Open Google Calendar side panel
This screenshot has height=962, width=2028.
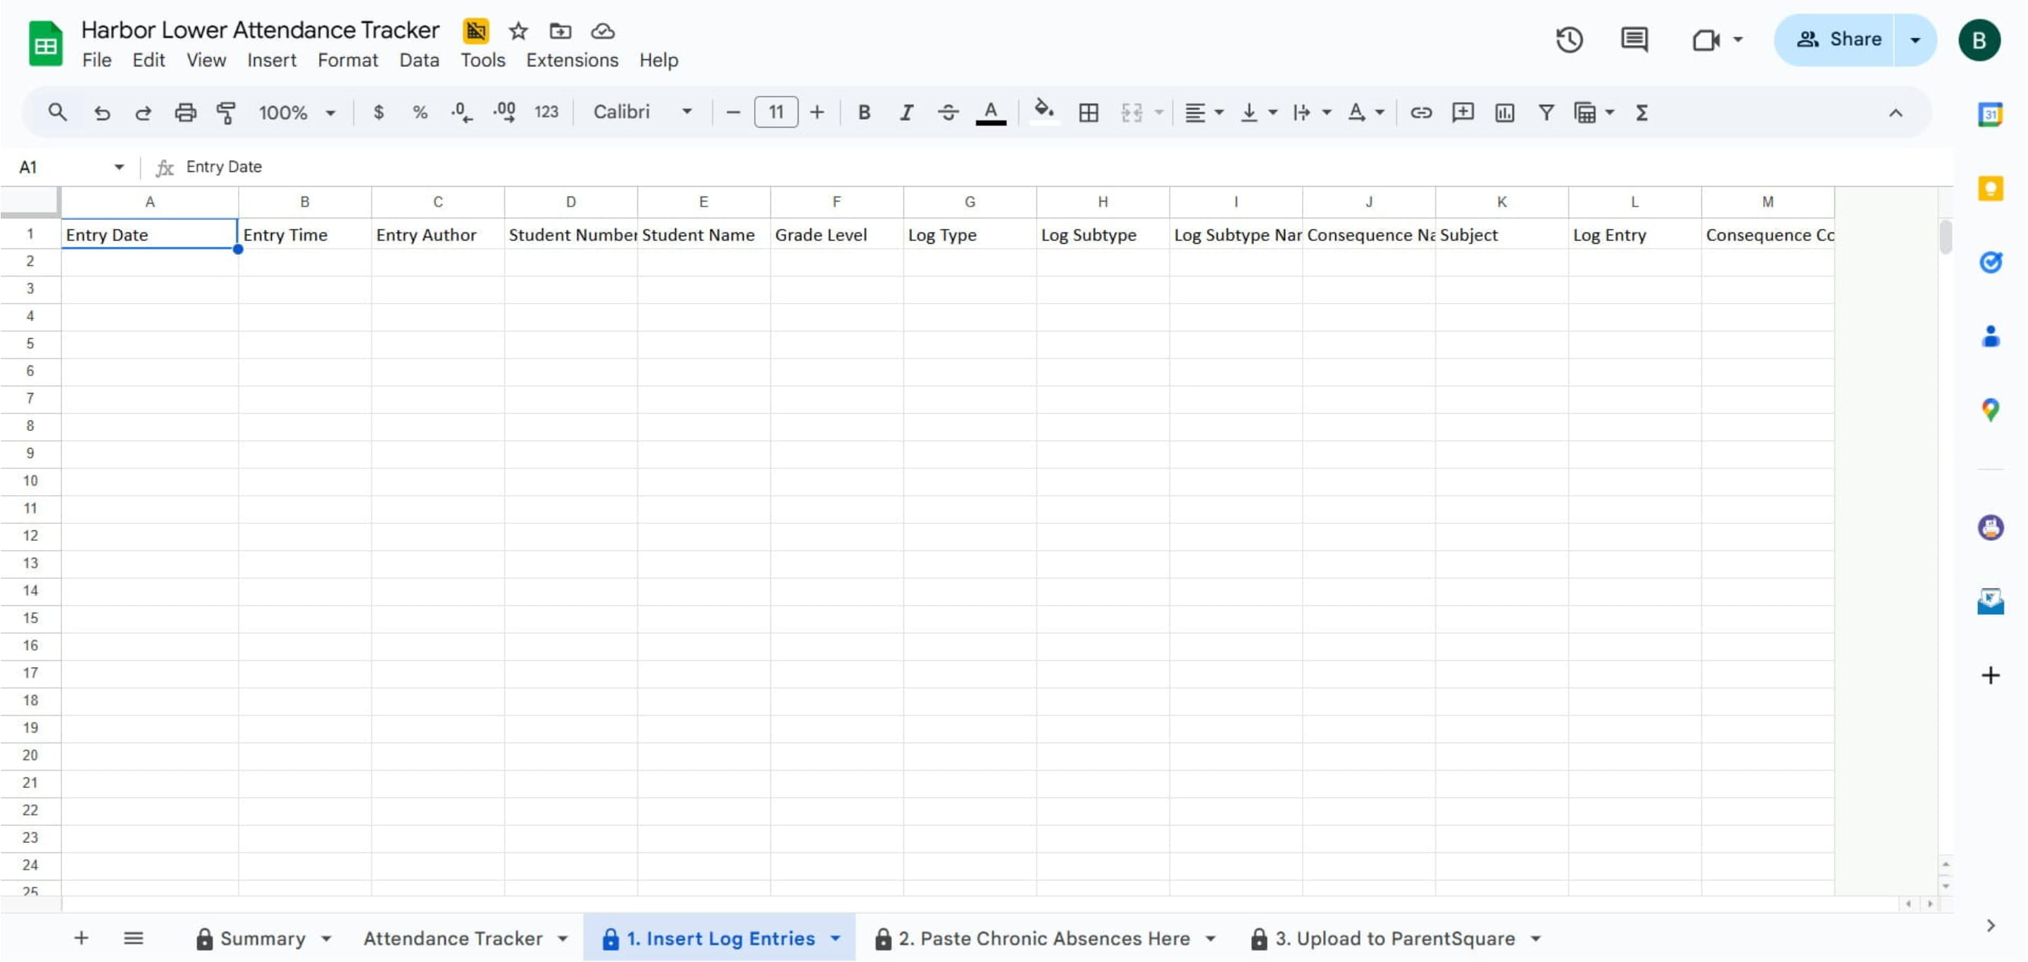click(x=1990, y=114)
